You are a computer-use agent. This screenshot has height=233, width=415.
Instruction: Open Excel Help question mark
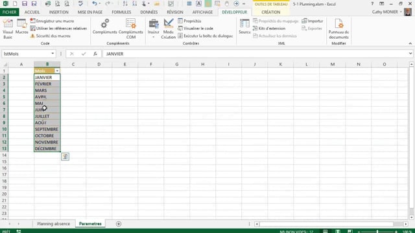pos(372,4)
